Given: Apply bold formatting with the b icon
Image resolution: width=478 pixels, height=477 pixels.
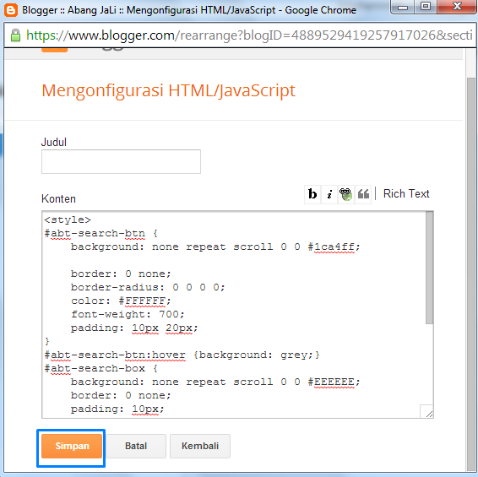Looking at the screenshot, I should pyautogui.click(x=312, y=194).
